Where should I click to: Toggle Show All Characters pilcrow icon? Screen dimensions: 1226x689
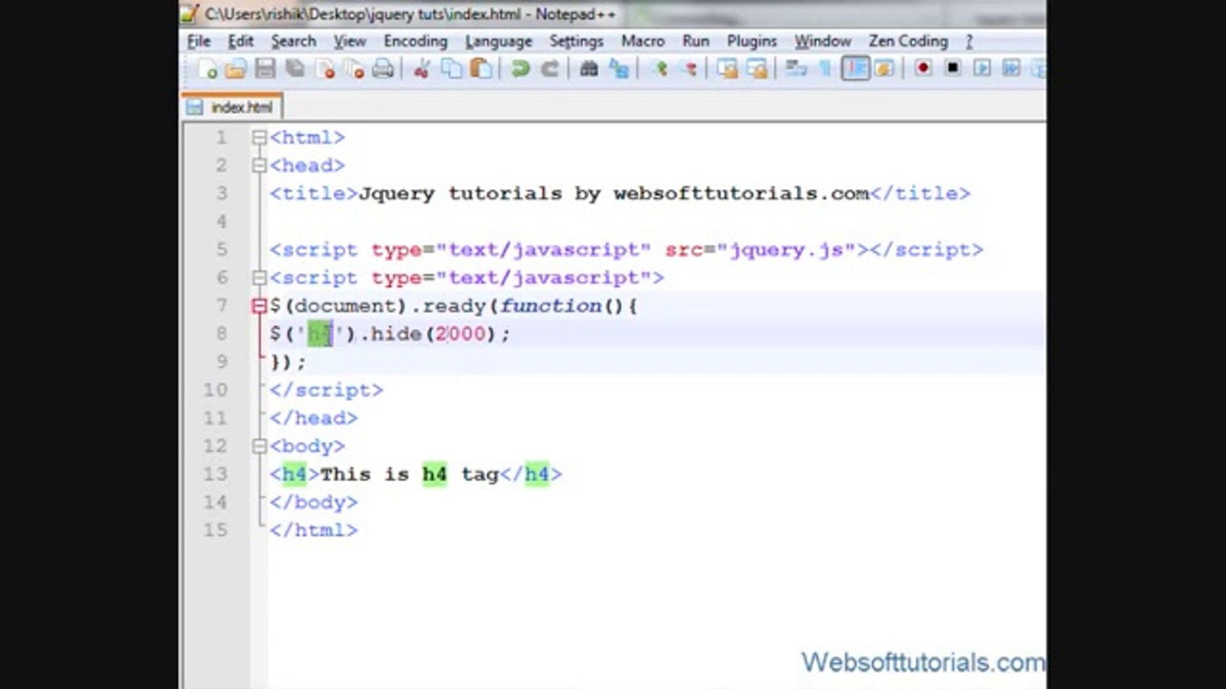click(826, 69)
